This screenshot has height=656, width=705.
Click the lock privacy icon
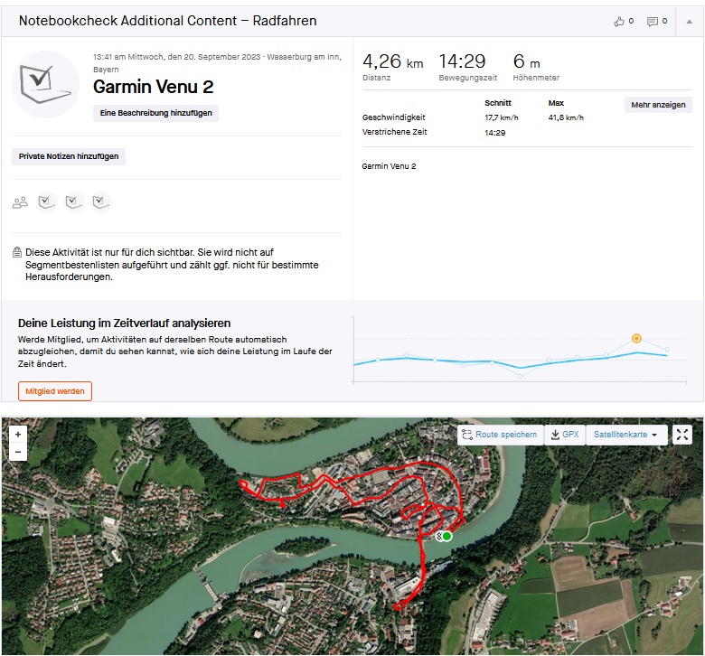coord(17,253)
